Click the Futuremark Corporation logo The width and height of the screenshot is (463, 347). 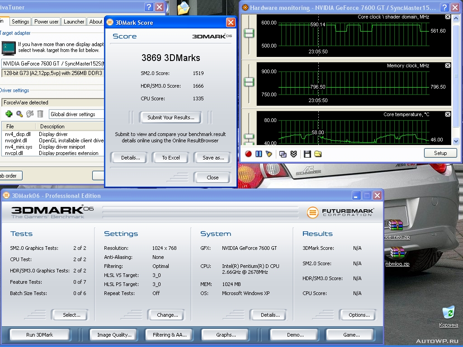pyautogui.click(x=340, y=212)
